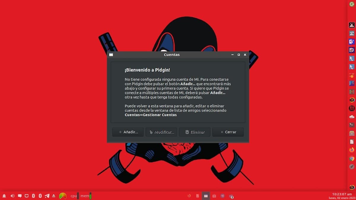Open the cloud icon in the dock
356x200 pixels.
(x=352, y=117)
